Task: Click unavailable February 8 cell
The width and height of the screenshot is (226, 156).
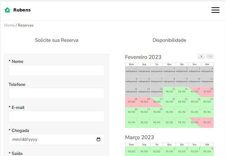Action: pyautogui.click(x=169, y=82)
